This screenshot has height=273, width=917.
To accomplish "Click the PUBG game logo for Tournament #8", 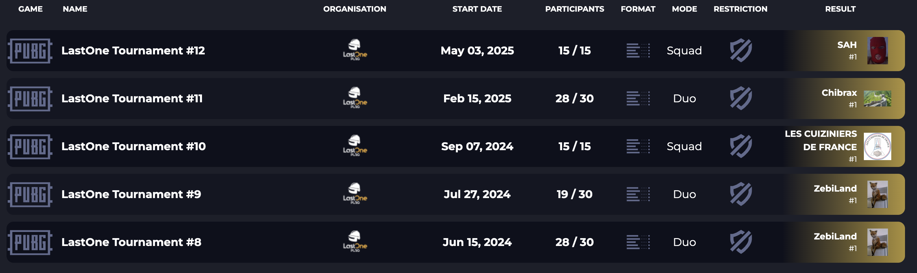I will point(30,243).
